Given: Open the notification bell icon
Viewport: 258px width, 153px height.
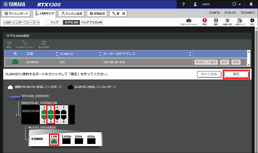Looking at the screenshot, I should point(251,4).
